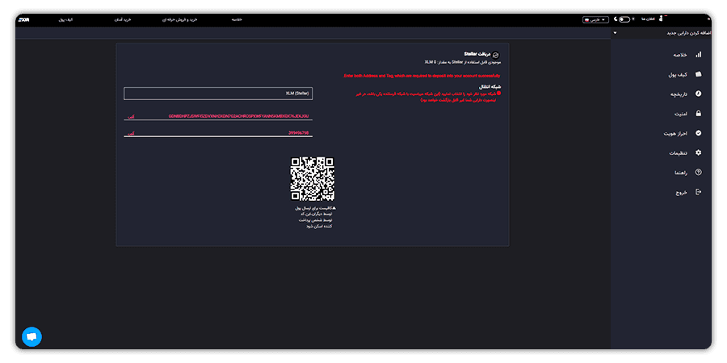The image size is (727, 363).
Task: Click the moon icon in top bar
Action: 616,19
